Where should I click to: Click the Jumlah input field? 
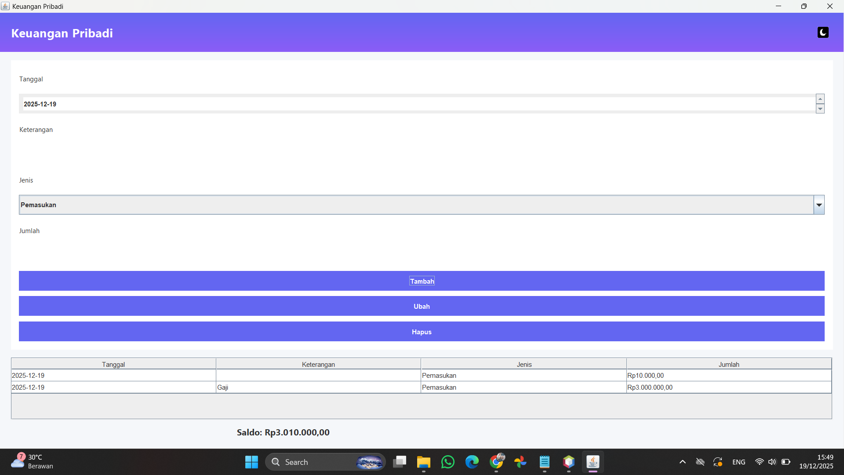(422, 256)
